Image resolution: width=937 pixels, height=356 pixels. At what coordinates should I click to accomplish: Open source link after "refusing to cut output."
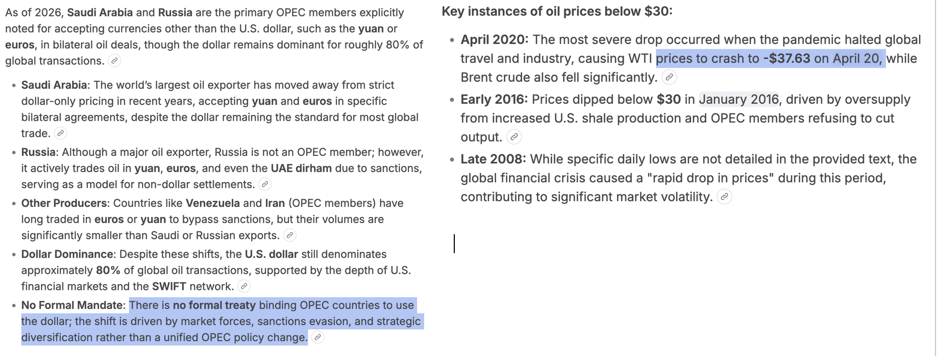point(514,137)
